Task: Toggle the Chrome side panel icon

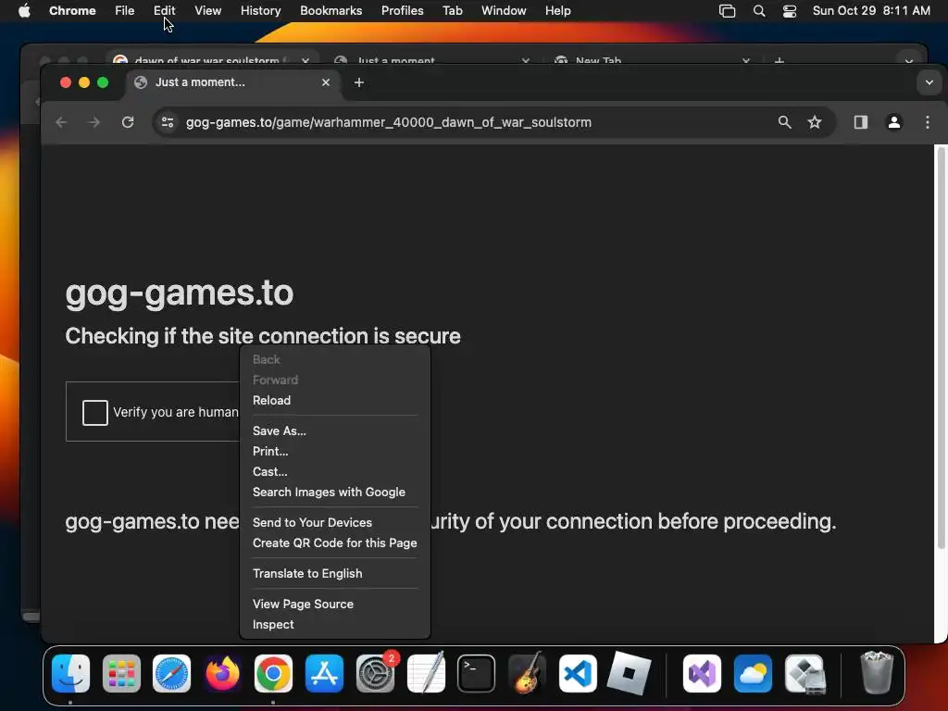Action: point(861,122)
